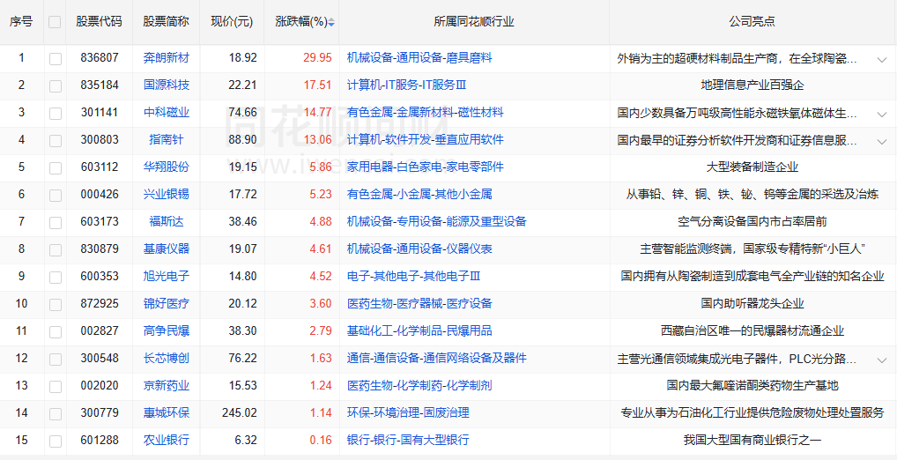Expand 公司亮点 details for 奔朗新材
897x460 pixels.
881,60
